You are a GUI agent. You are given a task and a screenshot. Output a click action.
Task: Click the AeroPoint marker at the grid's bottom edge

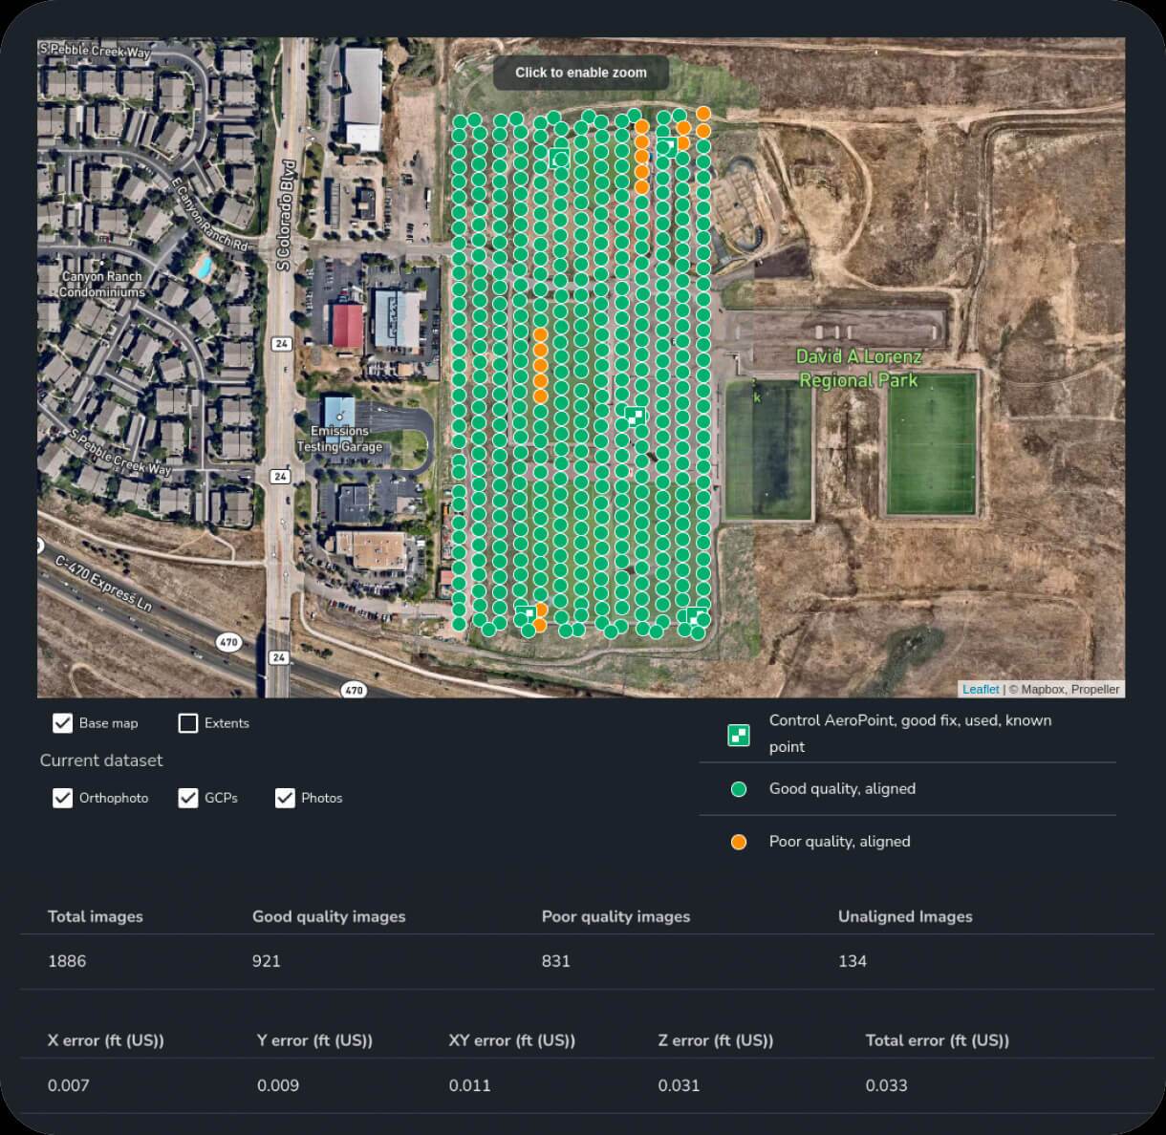527,612
